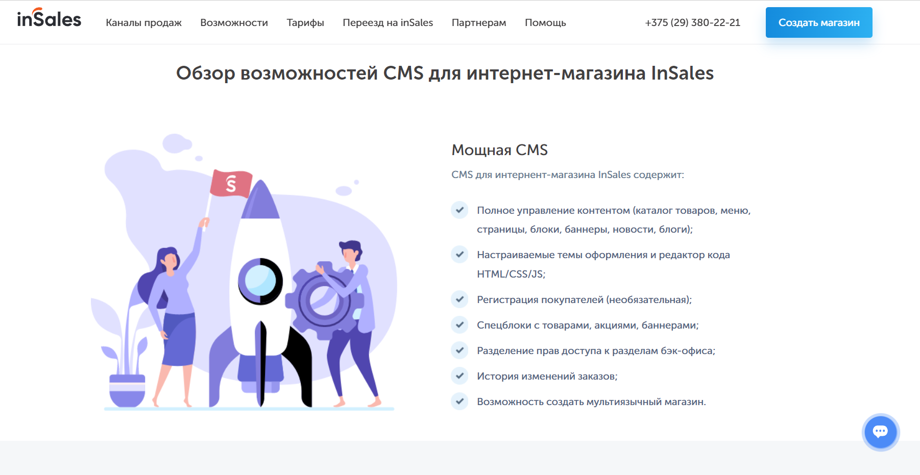Open the 'Партнерам' menu item

(x=479, y=22)
